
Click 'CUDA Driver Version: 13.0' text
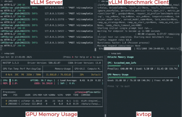(84, 63)
